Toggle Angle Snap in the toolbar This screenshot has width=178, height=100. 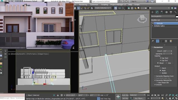(x=82, y=8)
